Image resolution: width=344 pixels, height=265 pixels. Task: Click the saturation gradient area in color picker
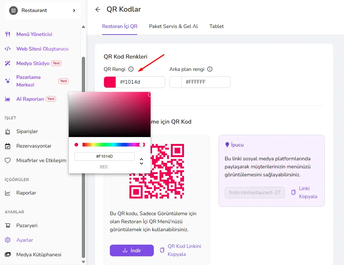point(109,115)
